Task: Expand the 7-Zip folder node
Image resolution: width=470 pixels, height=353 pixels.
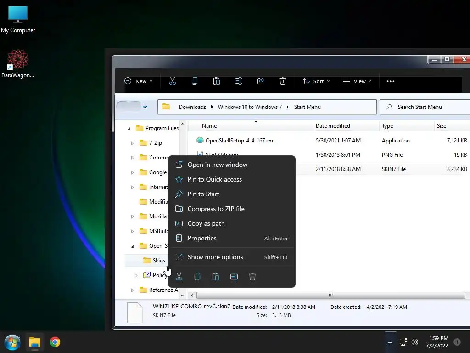Action: click(x=132, y=143)
